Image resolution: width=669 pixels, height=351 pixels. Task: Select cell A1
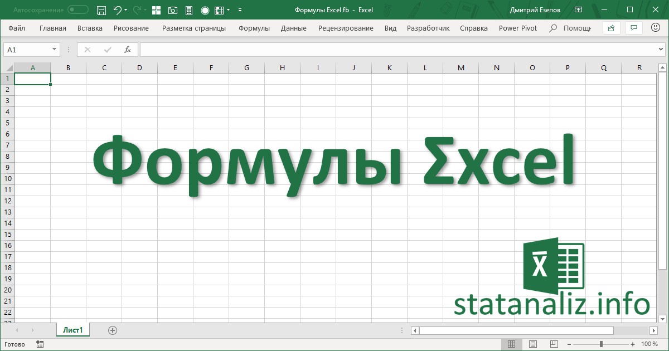click(32, 79)
